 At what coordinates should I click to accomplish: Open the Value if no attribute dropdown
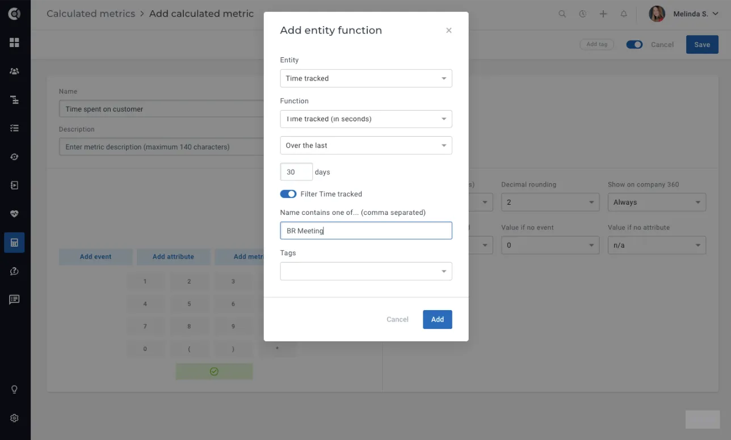657,245
